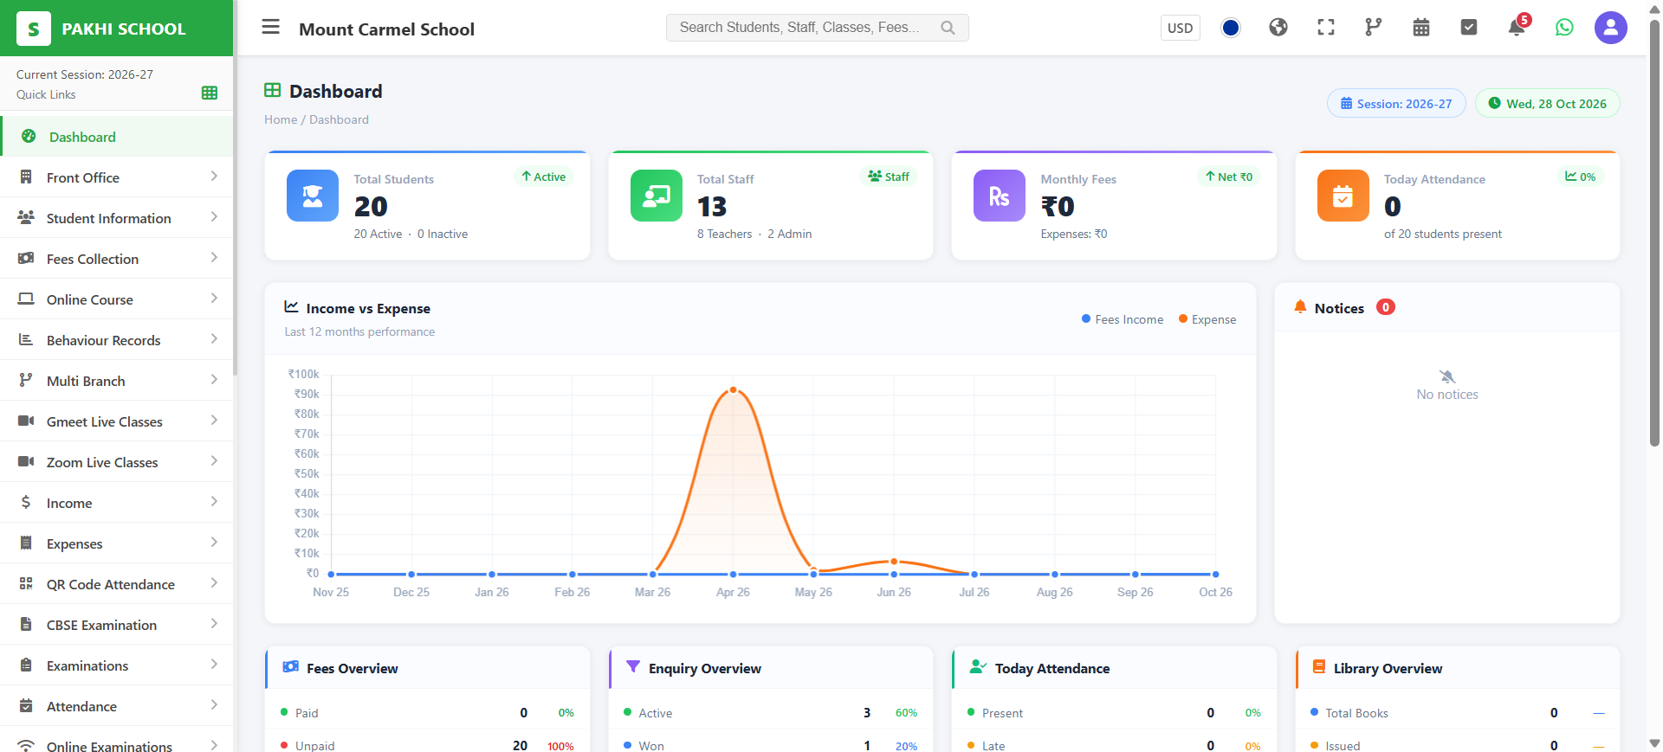The image size is (1663, 752).
Task: Open the user profile avatar
Action: pyautogui.click(x=1611, y=28)
